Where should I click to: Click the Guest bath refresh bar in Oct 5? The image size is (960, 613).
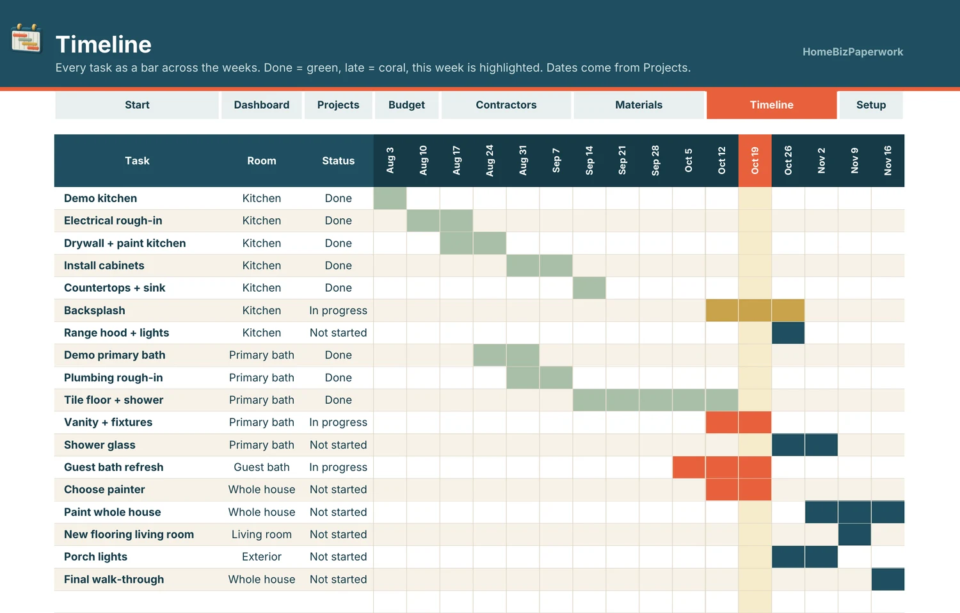tap(689, 467)
